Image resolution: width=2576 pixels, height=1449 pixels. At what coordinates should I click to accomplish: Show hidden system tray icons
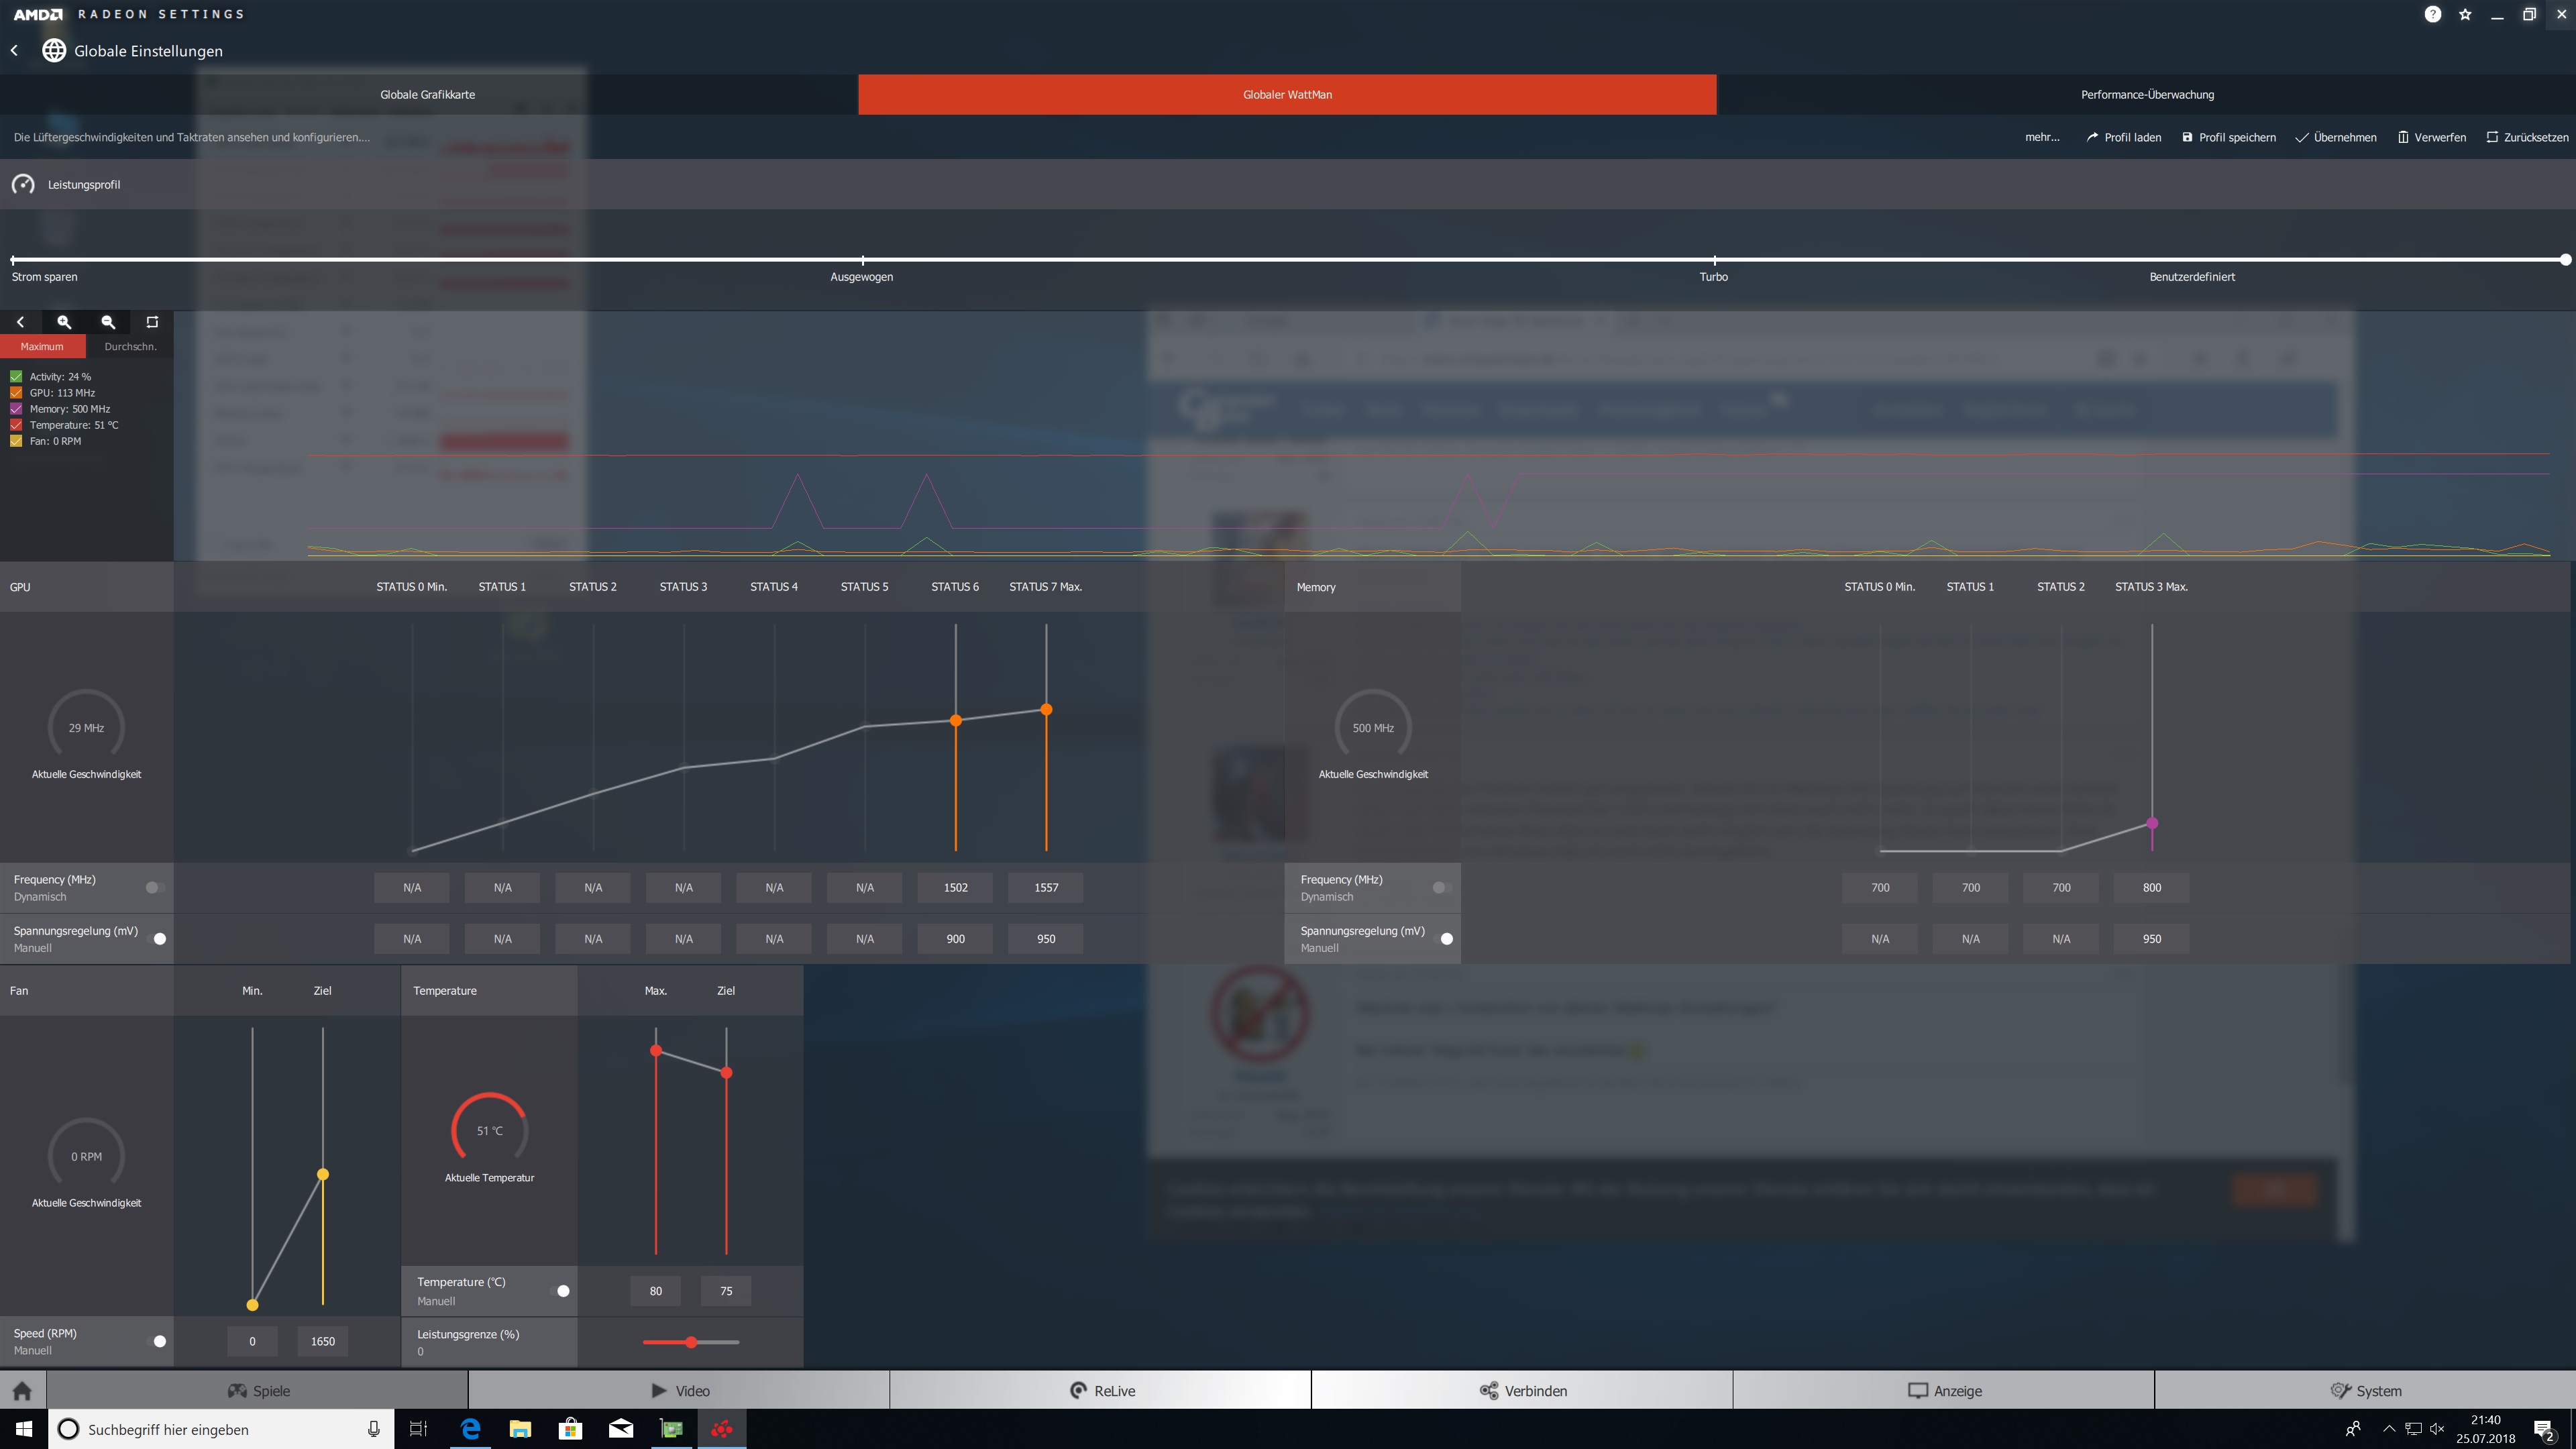(x=2389, y=1428)
